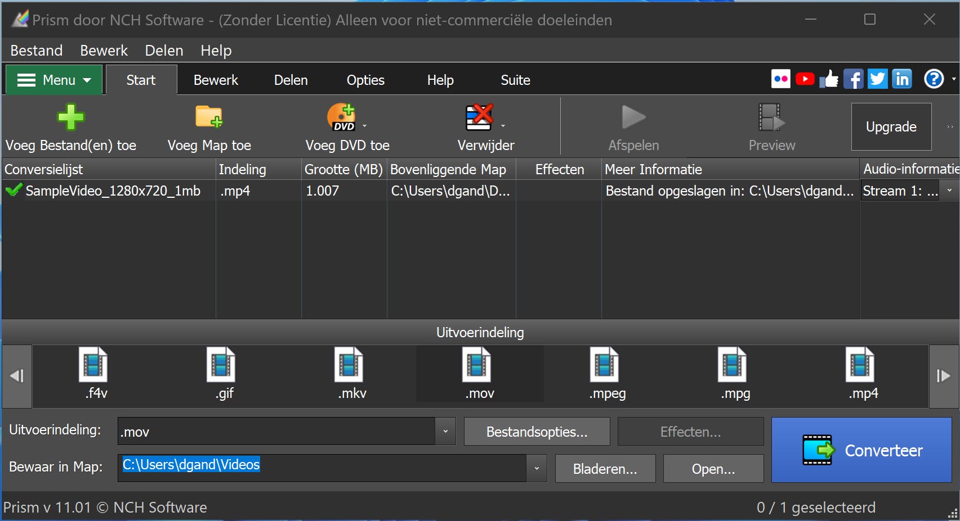Click the green checkmark beside SampleVideo_1280x720_1mb
Screen dimensions: 960x521
14,191
